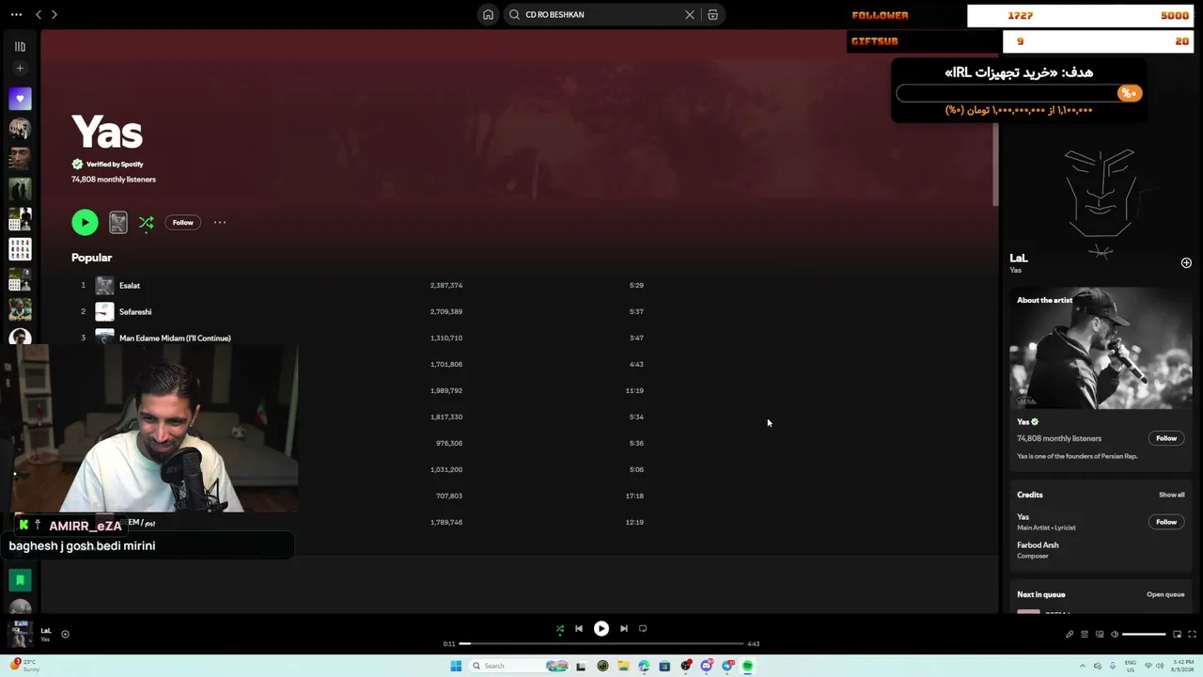Clear the search field with the X
This screenshot has height=677, width=1203.
click(690, 15)
